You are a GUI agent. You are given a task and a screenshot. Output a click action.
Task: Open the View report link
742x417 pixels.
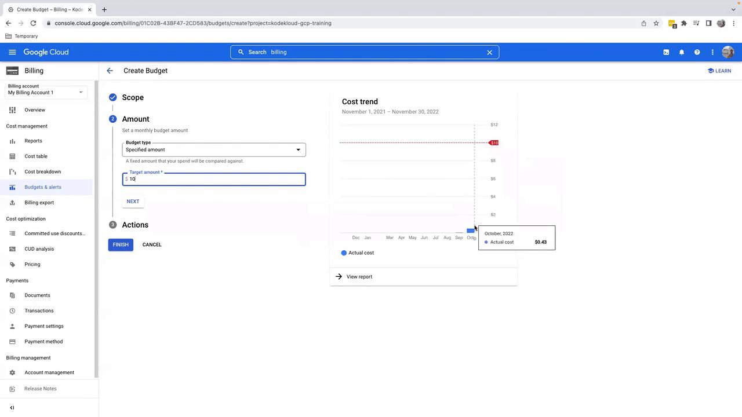tap(359, 277)
